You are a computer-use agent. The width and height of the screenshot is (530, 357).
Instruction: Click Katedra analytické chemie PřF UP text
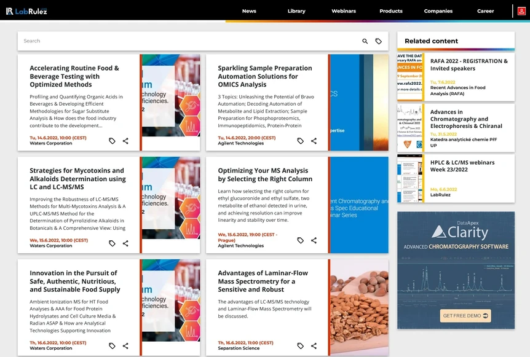point(464,142)
